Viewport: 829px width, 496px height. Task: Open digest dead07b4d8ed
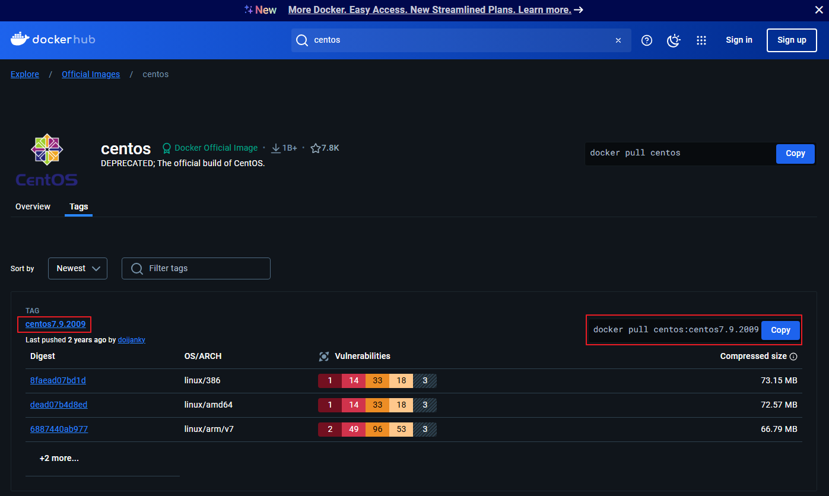(59, 405)
